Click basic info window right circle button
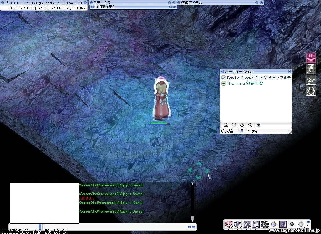This screenshot has height=234, width=321. tap(85, 3)
